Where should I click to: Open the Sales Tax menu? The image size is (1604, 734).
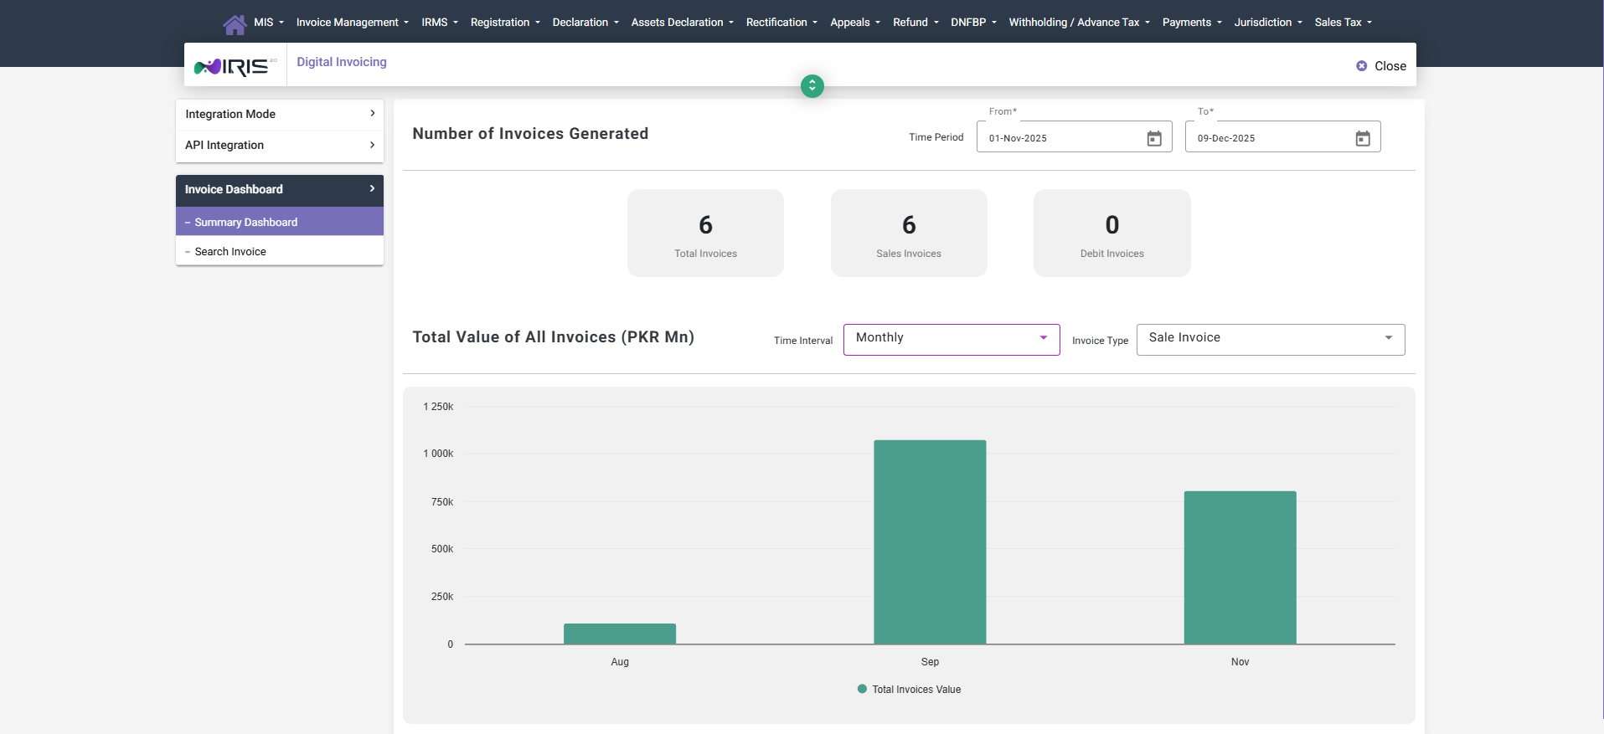pyautogui.click(x=1343, y=23)
